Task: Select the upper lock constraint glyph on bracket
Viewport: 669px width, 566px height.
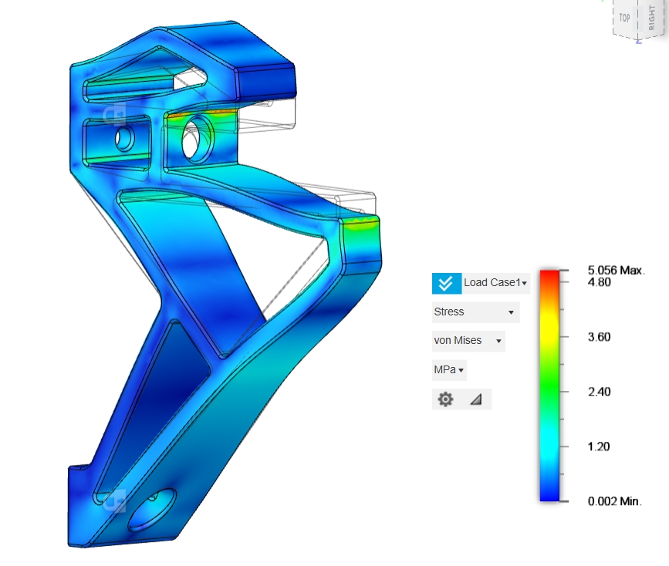Action: pos(114,114)
